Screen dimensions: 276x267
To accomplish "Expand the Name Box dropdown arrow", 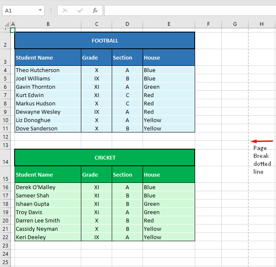I will (x=40, y=10).
